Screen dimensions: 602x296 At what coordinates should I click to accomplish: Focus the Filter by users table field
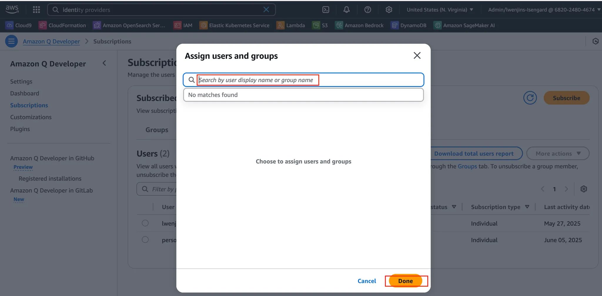[x=157, y=189]
